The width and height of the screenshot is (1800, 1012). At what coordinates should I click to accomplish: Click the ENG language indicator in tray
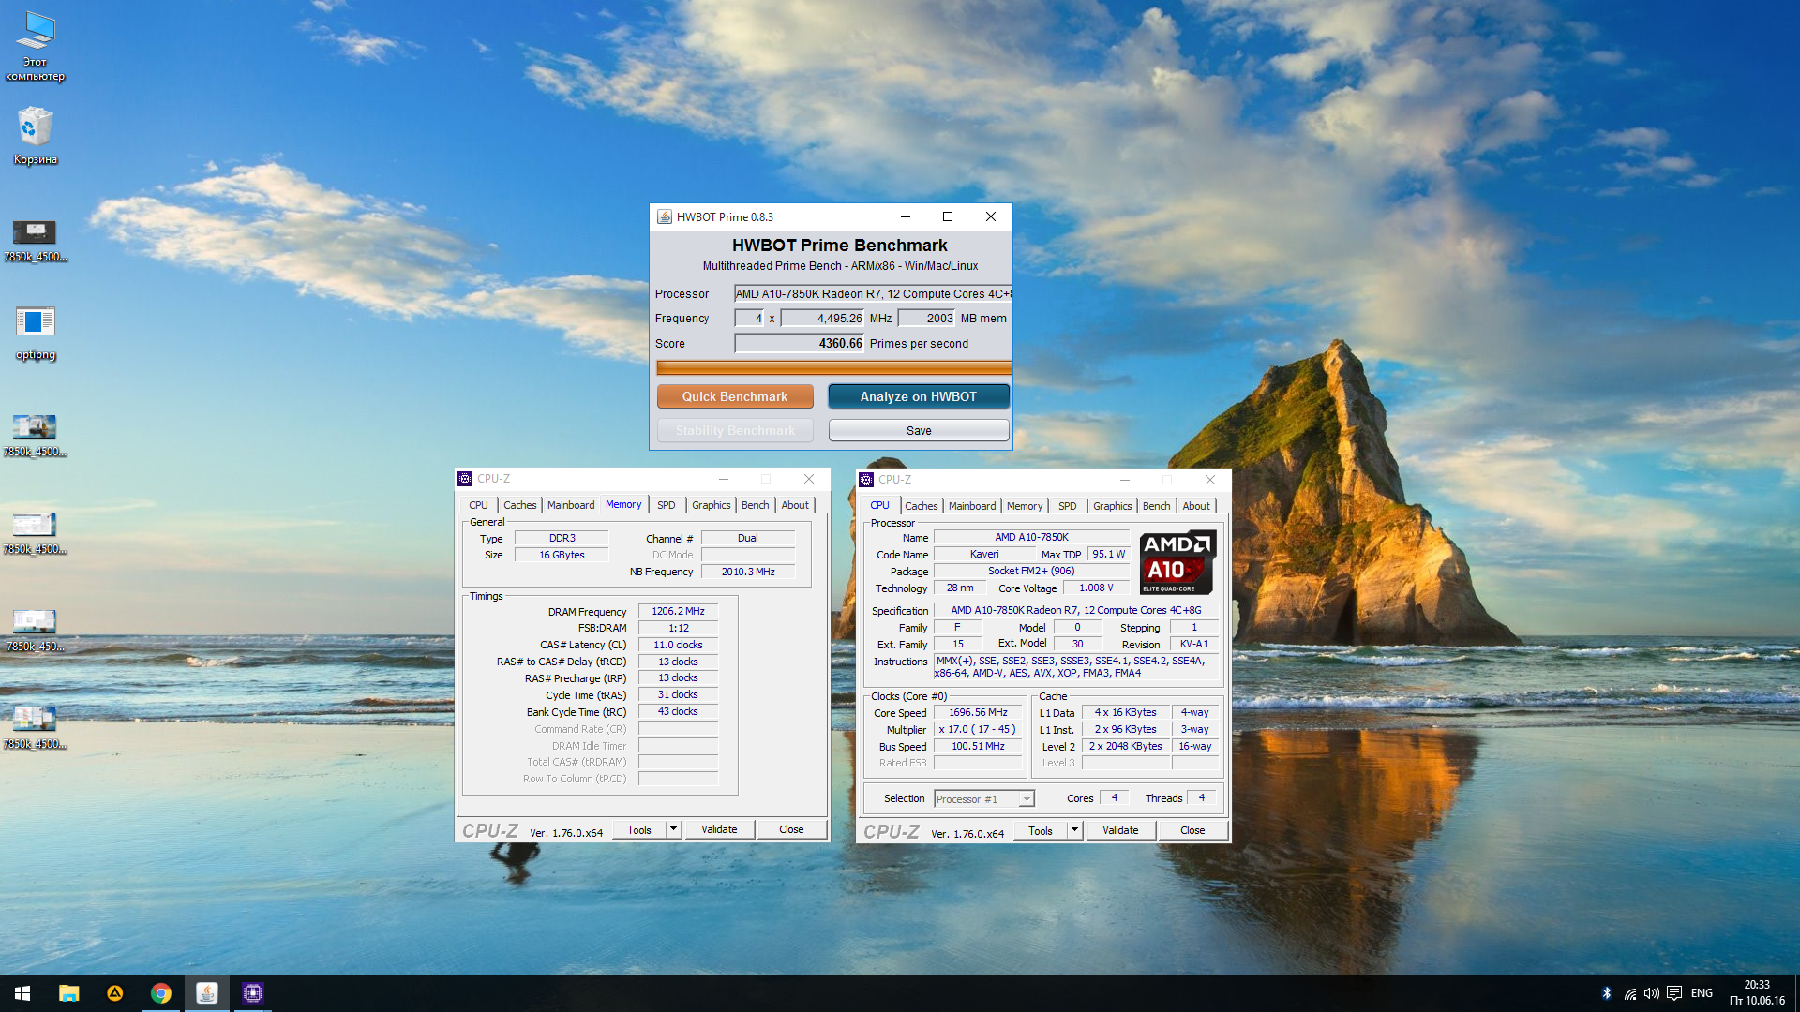1702,993
